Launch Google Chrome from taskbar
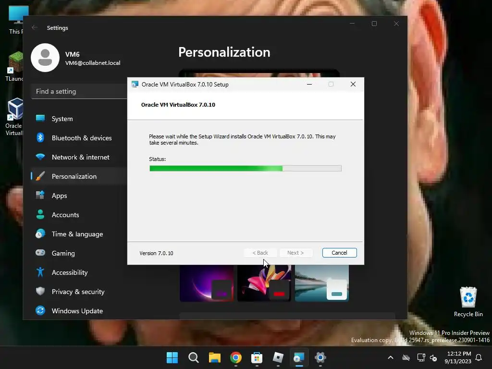 click(235, 357)
